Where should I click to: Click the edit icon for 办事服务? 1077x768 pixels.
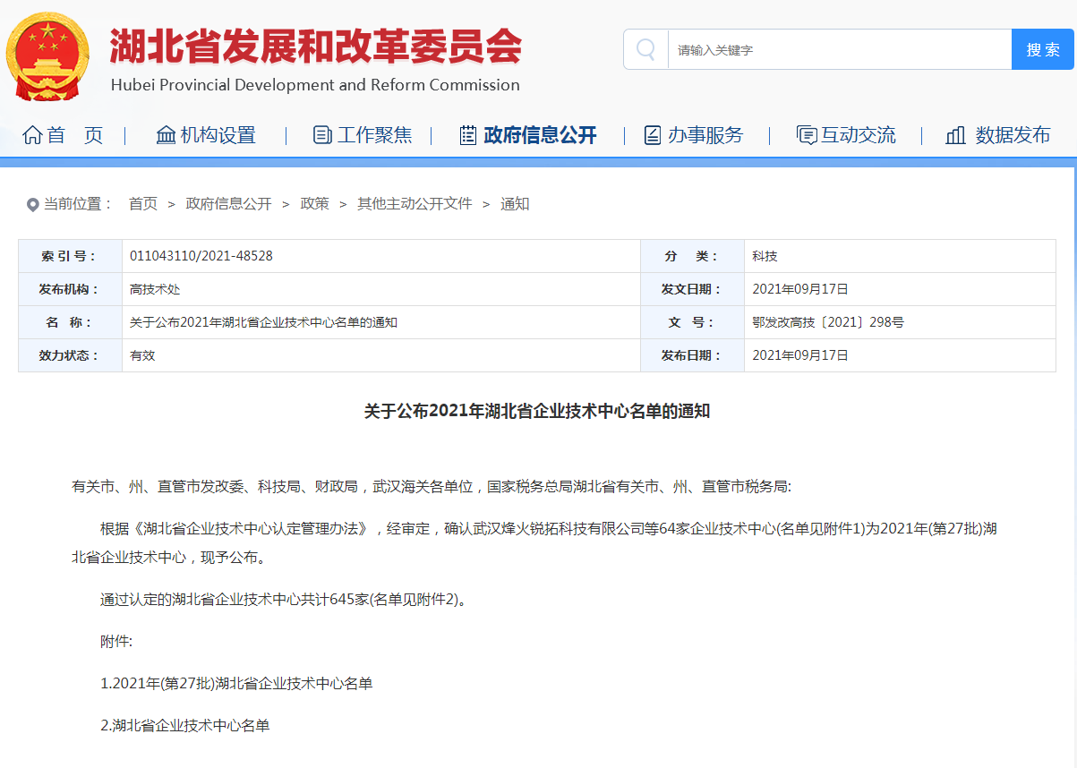pyautogui.click(x=653, y=135)
